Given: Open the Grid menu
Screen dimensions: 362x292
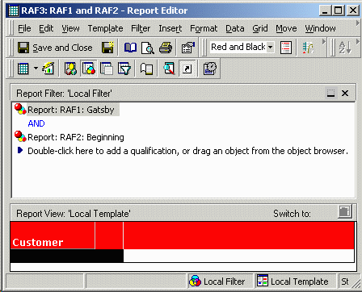Looking at the screenshot, I should point(260,28).
